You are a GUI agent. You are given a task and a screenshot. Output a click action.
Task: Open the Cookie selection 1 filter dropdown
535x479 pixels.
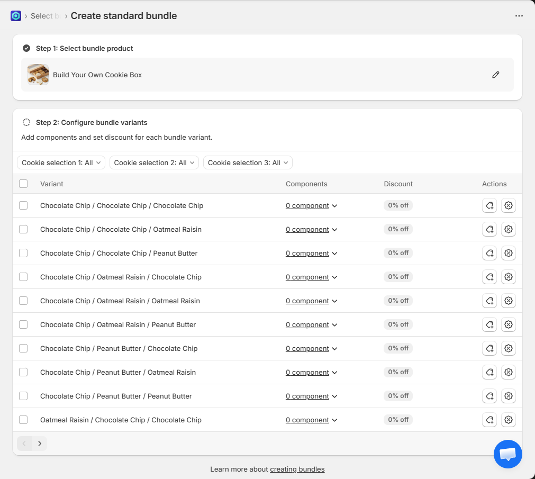tap(61, 162)
